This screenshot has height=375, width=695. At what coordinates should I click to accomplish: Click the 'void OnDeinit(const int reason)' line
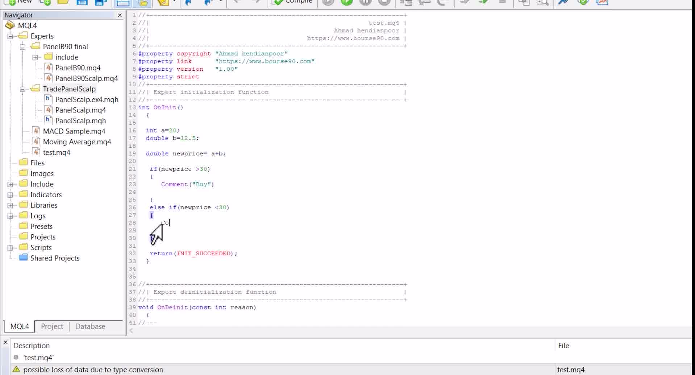(197, 308)
